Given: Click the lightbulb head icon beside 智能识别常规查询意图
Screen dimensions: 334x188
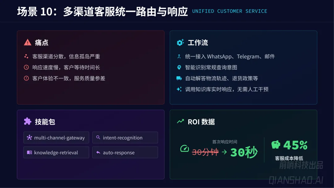Looking at the screenshot, I should (x=179, y=67).
